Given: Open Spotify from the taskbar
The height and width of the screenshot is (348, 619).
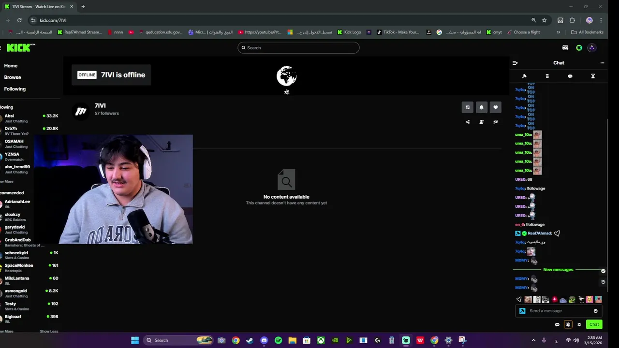Looking at the screenshot, I should tap(278, 340).
